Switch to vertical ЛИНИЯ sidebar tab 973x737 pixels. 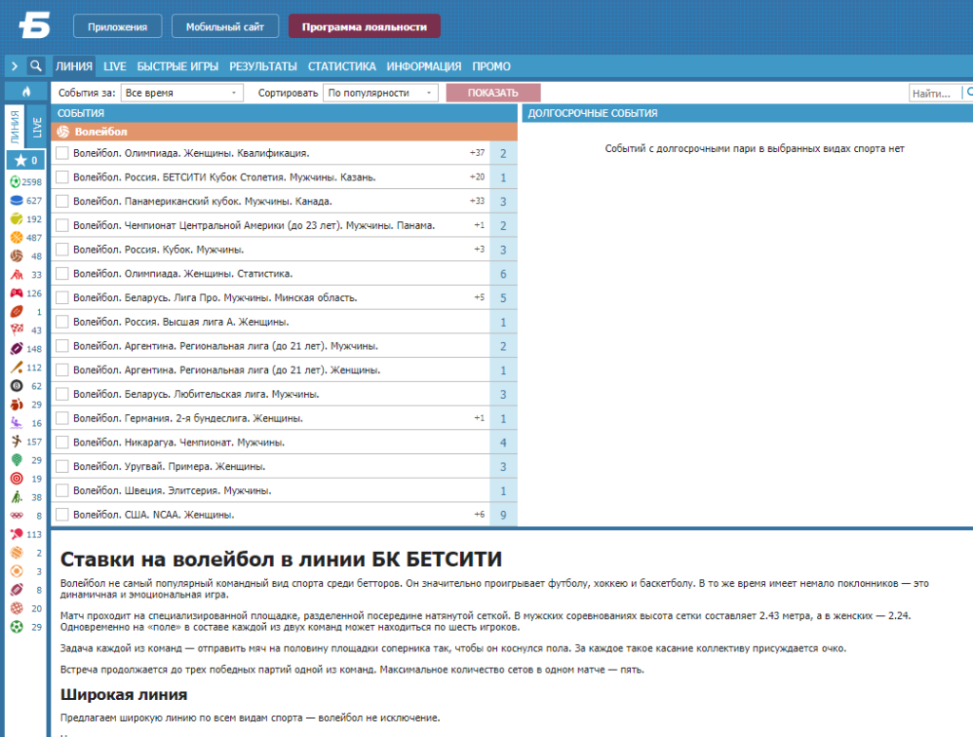click(x=15, y=126)
